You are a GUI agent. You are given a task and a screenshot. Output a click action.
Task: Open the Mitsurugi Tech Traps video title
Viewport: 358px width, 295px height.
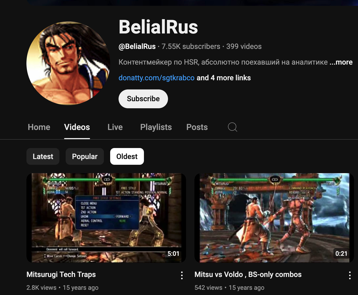tap(61, 275)
